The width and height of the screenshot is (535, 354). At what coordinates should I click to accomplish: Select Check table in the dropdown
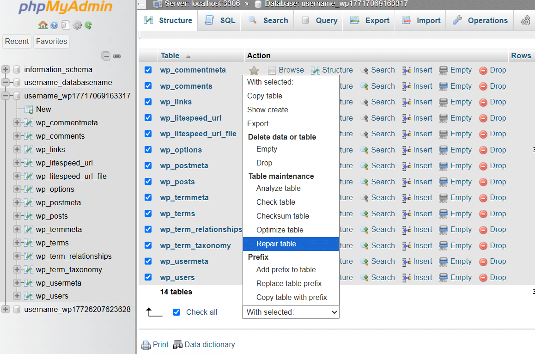291,202
